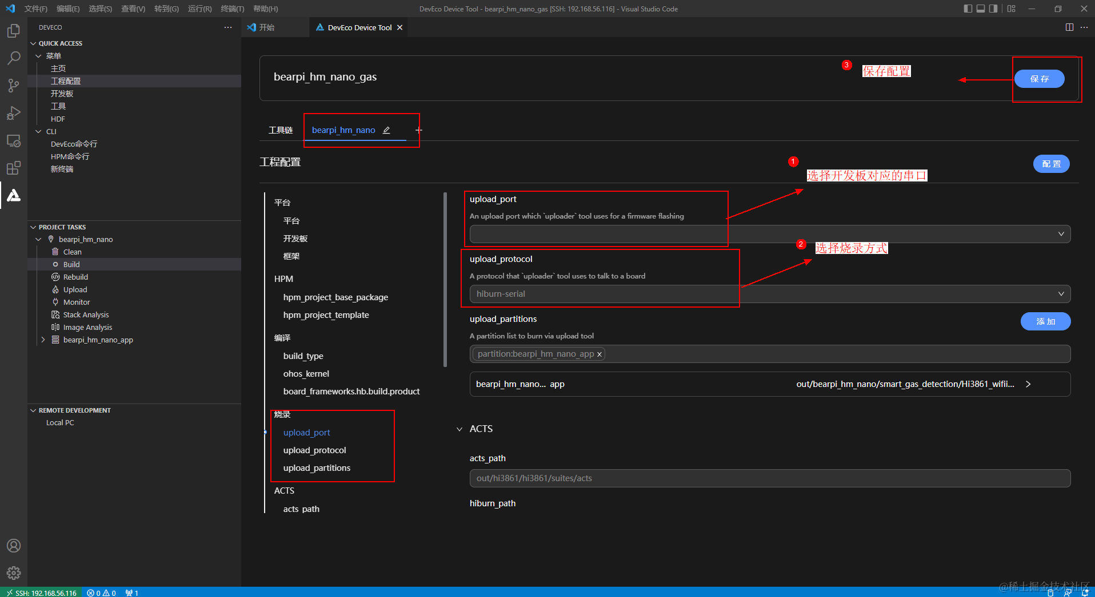Click the VS Code logo in the title bar
1095x597 pixels.
(x=10, y=9)
